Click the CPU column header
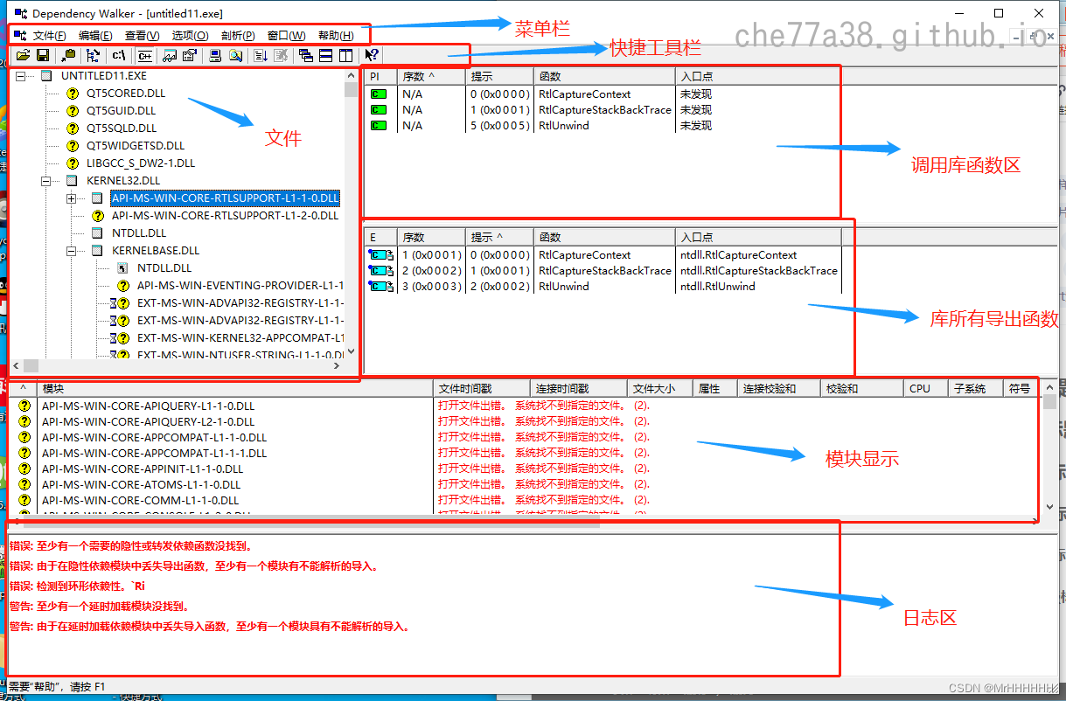The image size is (1066, 701). point(925,389)
